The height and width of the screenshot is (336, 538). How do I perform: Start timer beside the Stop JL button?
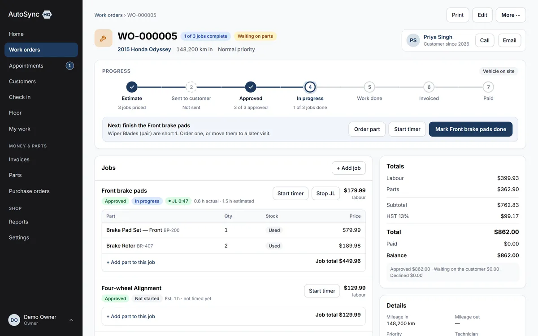[291, 194]
